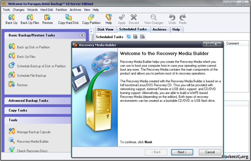
Task: Open the Partition menu
Action: [61, 10]
